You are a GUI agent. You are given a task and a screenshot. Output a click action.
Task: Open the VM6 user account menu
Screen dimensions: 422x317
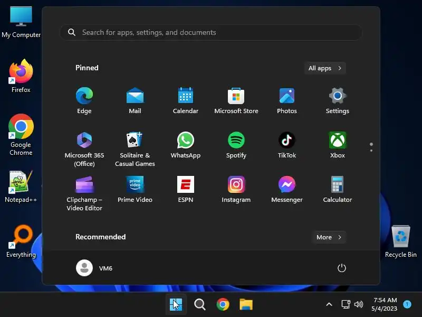[94, 268]
